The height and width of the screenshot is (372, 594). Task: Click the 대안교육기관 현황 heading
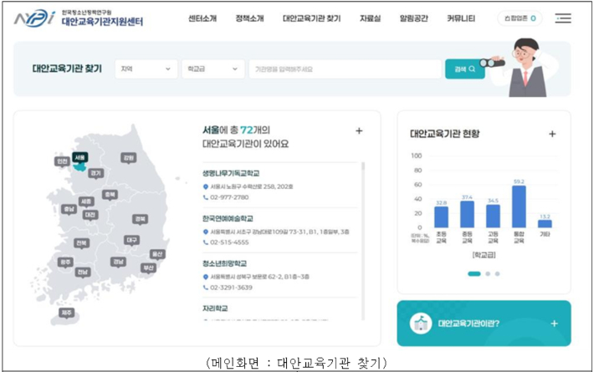[x=444, y=134]
